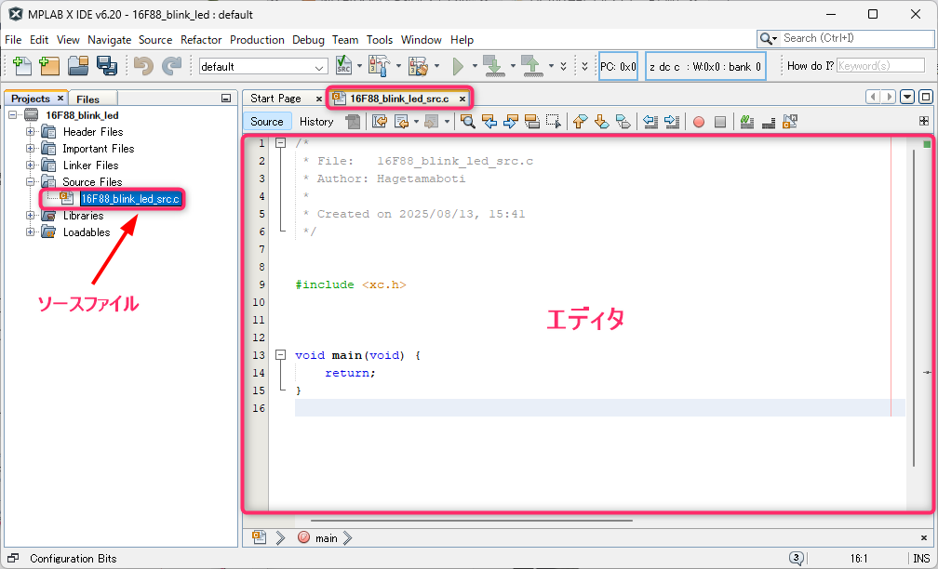
Task: Expand the Linker Files folder
Action: coord(30,165)
